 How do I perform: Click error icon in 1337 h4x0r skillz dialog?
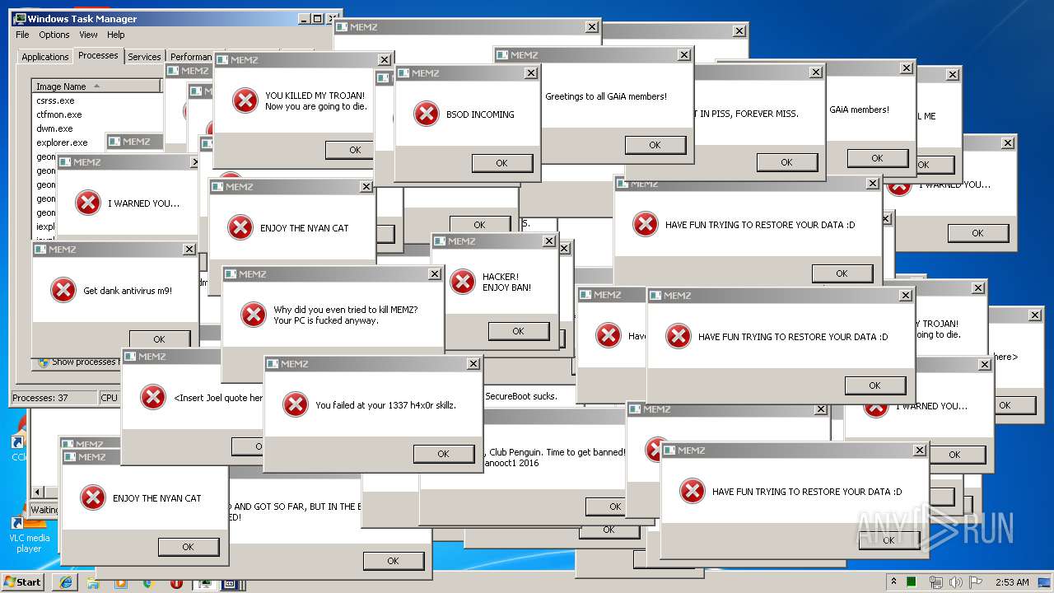(295, 404)
